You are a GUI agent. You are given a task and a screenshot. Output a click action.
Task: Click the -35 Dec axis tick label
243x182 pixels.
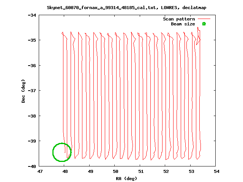click(32, 40)
